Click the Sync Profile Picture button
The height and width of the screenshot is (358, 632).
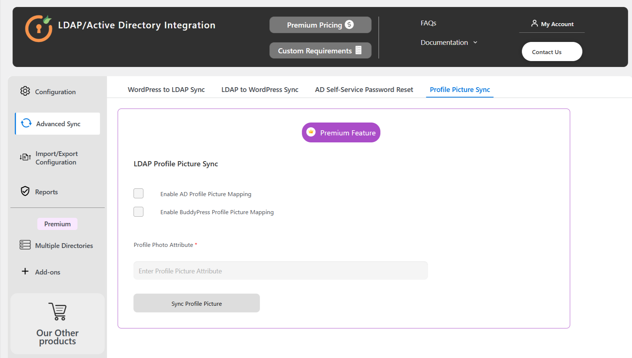196,303
